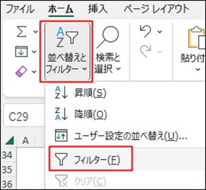Click the AutoSum sigma icon
The width and height of the screenshot is (206, 190).
point(22,32)
